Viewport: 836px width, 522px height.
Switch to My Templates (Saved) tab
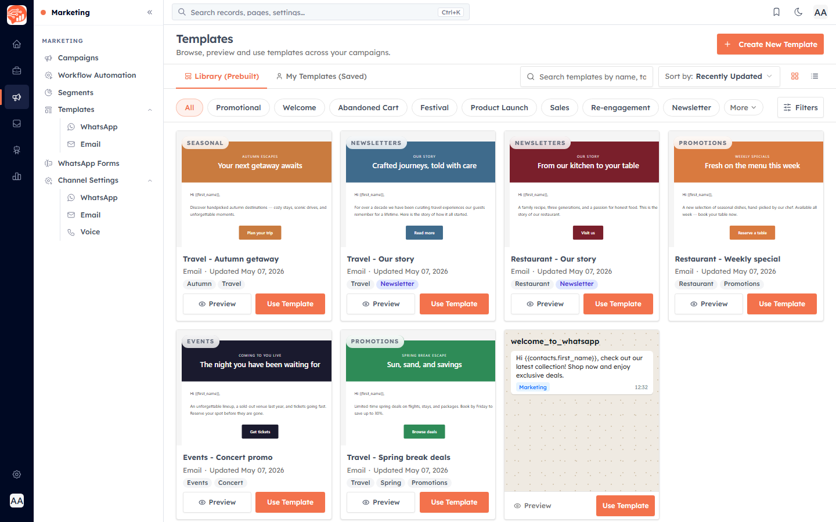[x=321, y=77]
